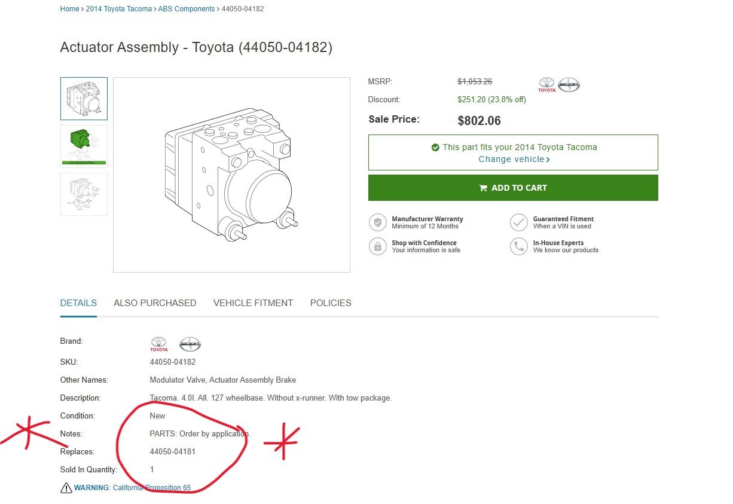This screenshot has width=733, height=504.
Task: Open ABS Components breadcrumb link
Action: 187,9
